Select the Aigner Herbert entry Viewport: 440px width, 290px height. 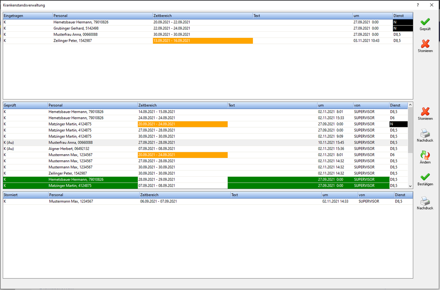click(69, 148)
